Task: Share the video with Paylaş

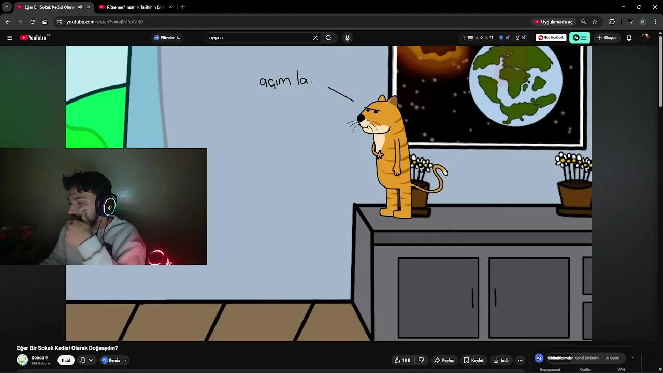Action: click(x=444, y=360)
